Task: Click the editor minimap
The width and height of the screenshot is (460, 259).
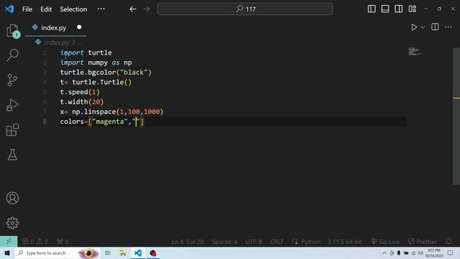Action: pyautogui.click(x=415, y=51)
